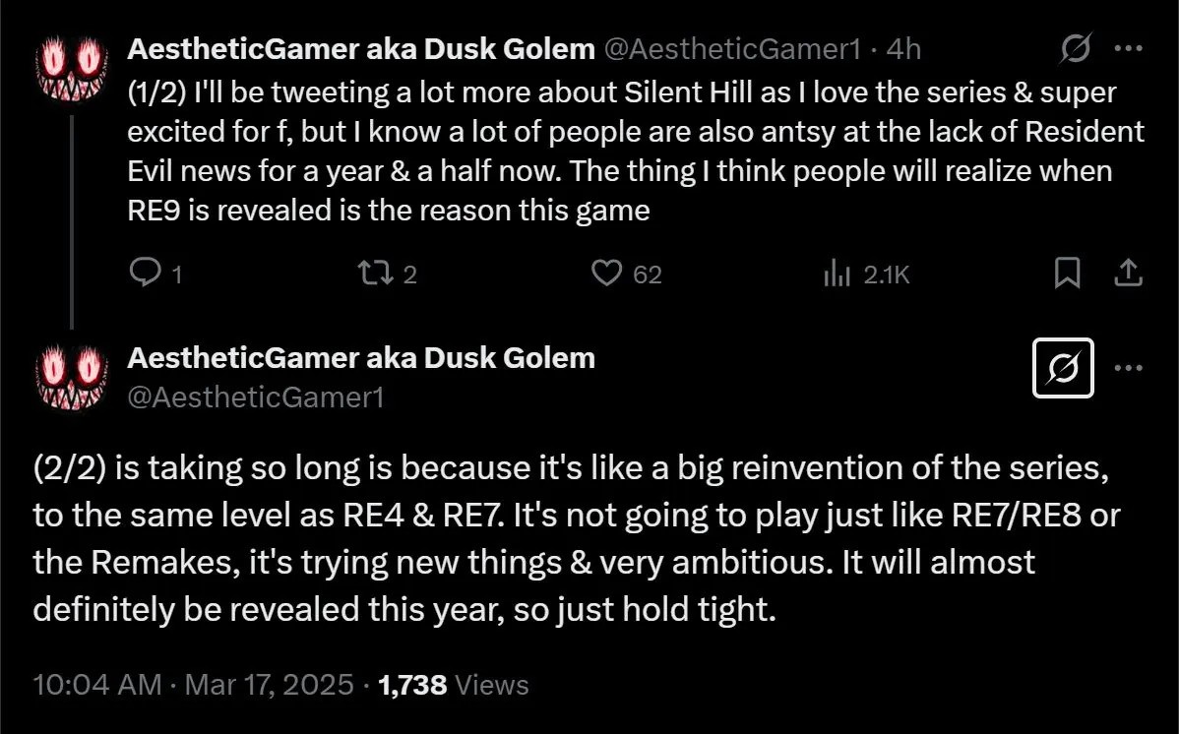Image resolution: width=1179 pixels, height=734 pixels.
Task: Repost the (1/2) tweet
Action: pyautogui.click(x=373, y=273)
